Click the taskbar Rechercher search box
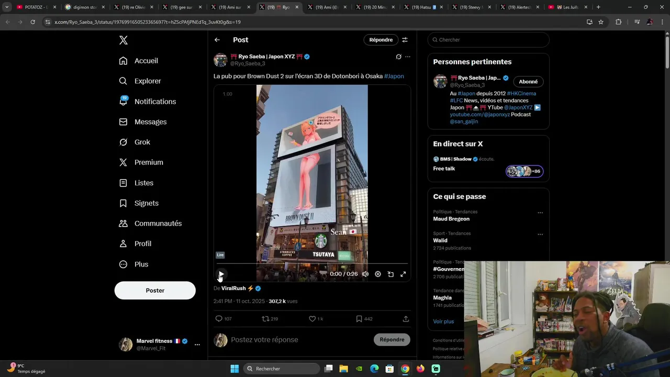Screen dimensions: 670x377 click(x=282, y=369)
